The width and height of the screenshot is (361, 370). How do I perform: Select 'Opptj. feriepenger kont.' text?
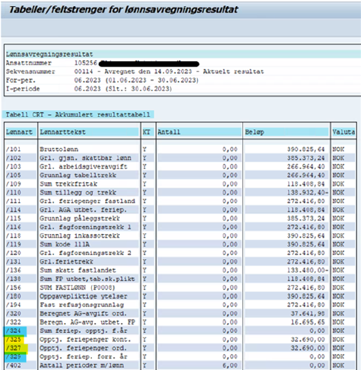[85, 339]
